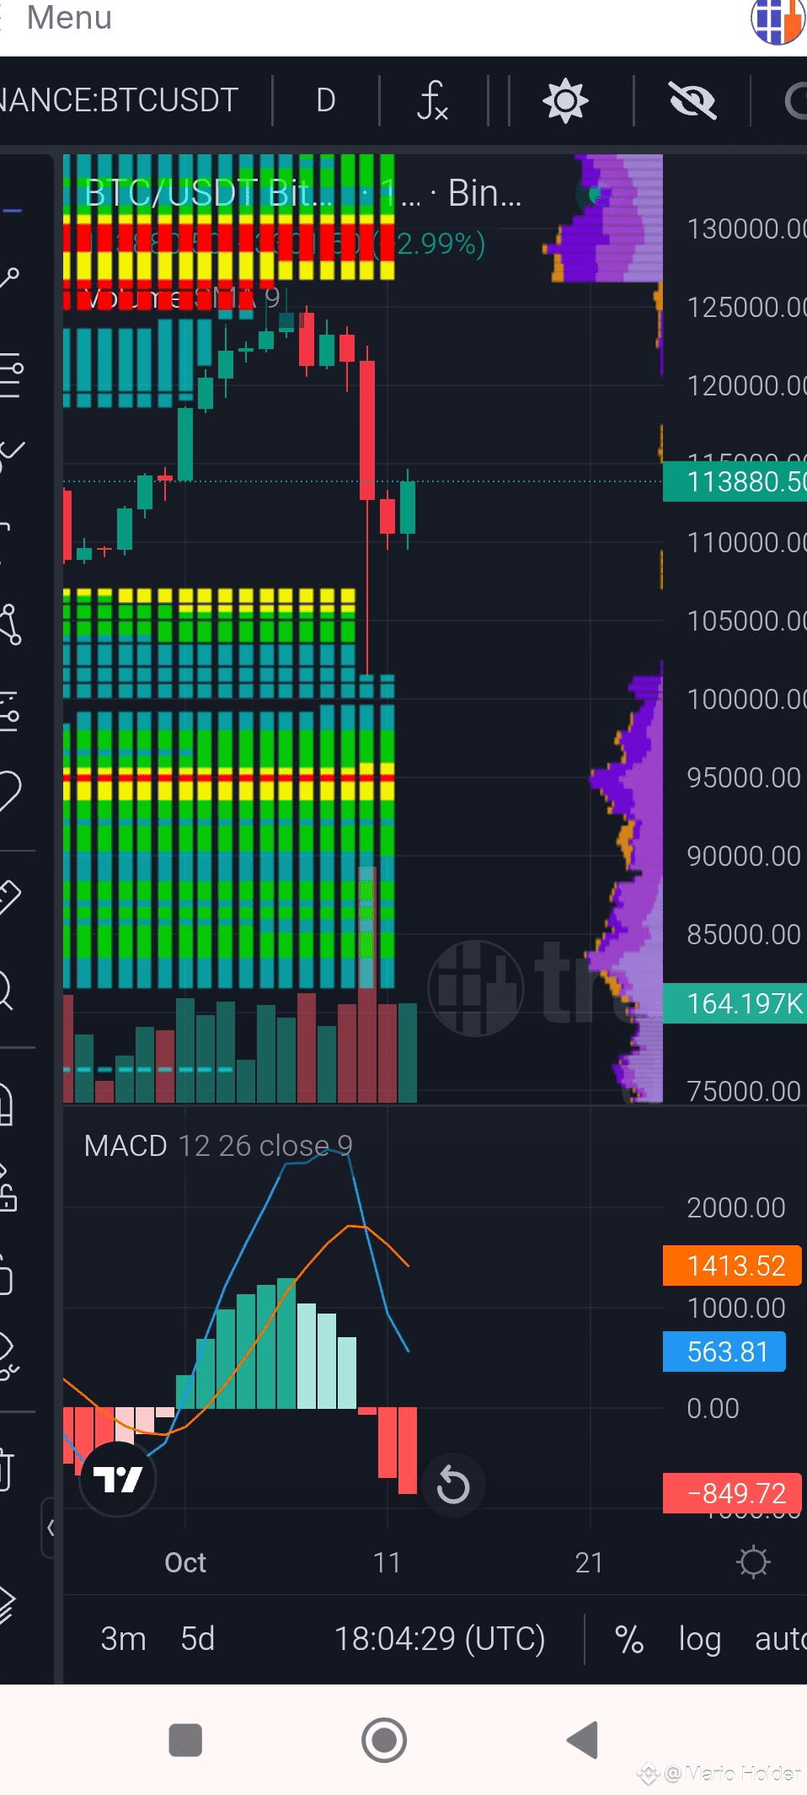Image resolution: width=807 pixels, height=1795 pixels.
Task: Tap the TradingView logo badge on chart
Action: pyautogui.click(x=117, y=1478)
